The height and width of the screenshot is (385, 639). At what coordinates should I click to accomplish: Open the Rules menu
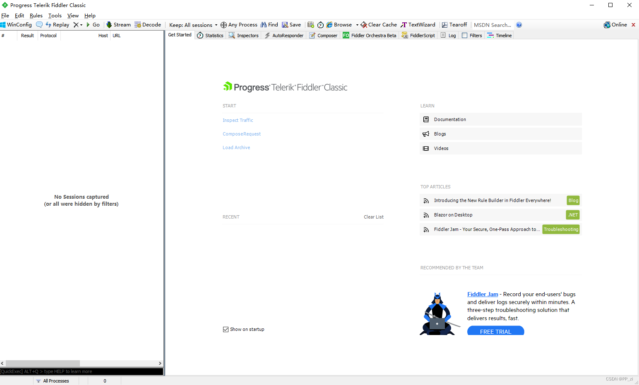(x=36, y=16)
